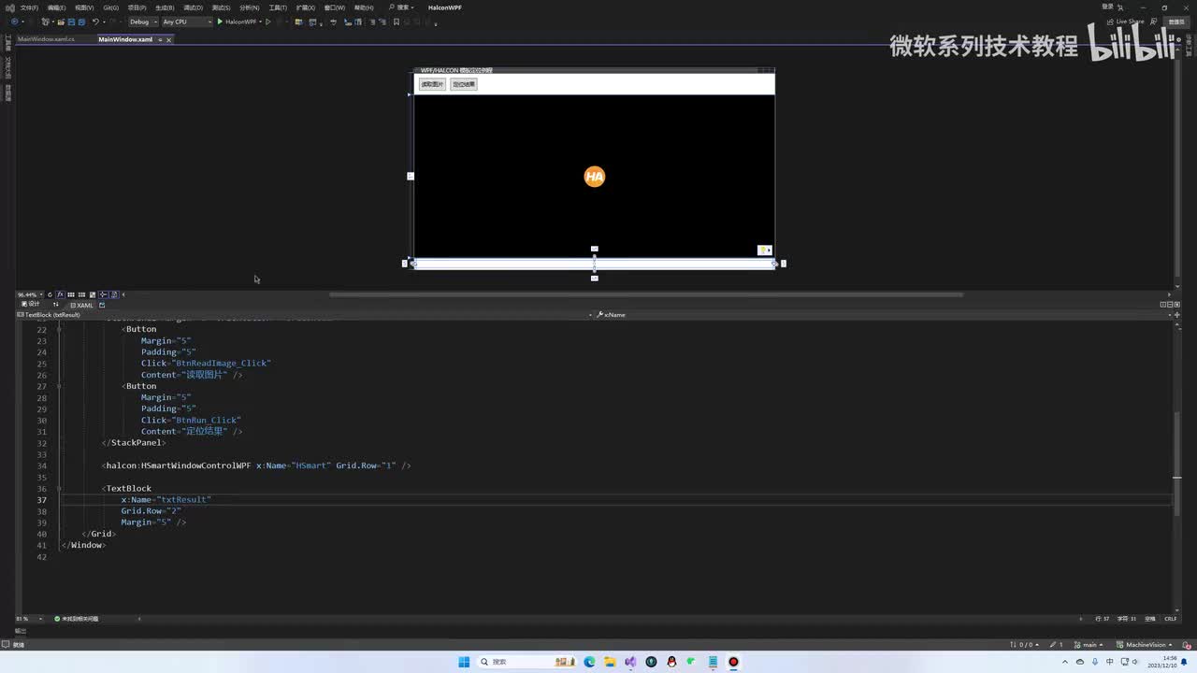The height and width of the screenshot is (673, 1197).
Task: Collapse the Button tag at line 27
Action: (x=58, y=386)
